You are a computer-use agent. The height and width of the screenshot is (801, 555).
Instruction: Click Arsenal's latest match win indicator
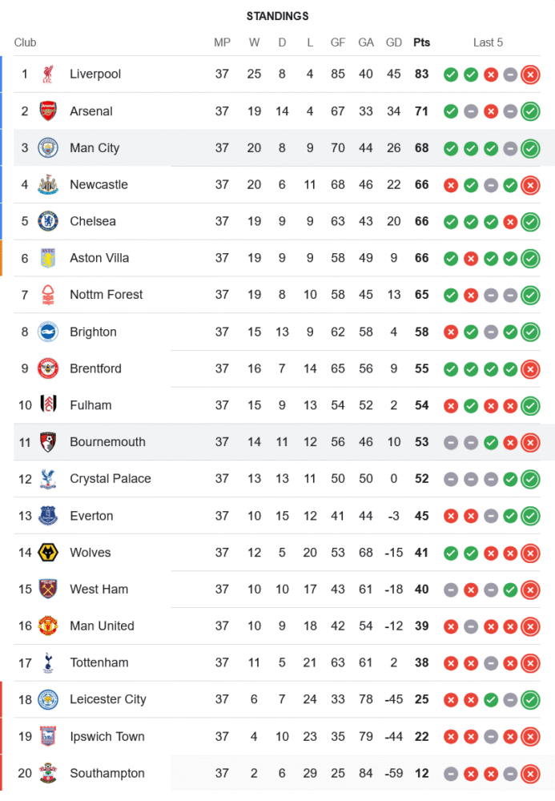click(529, 111)
